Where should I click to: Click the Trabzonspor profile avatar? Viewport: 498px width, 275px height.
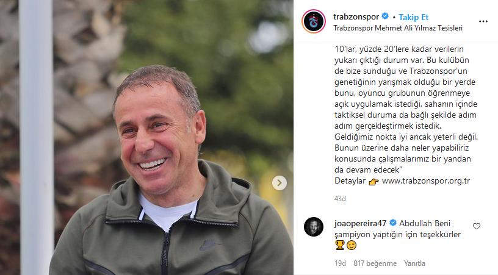pos(314,21)
